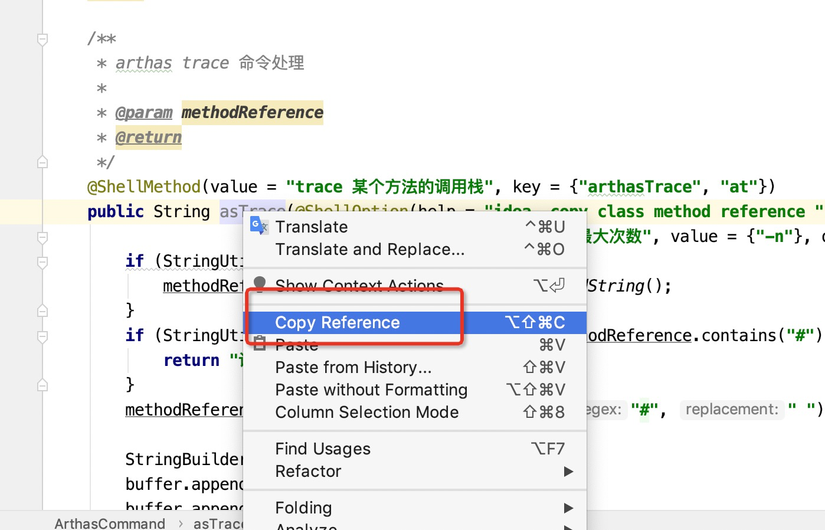Screen dimensions: 825x530
Task: Select Translate and Replace… entry
Action: [x=369, y=250]
